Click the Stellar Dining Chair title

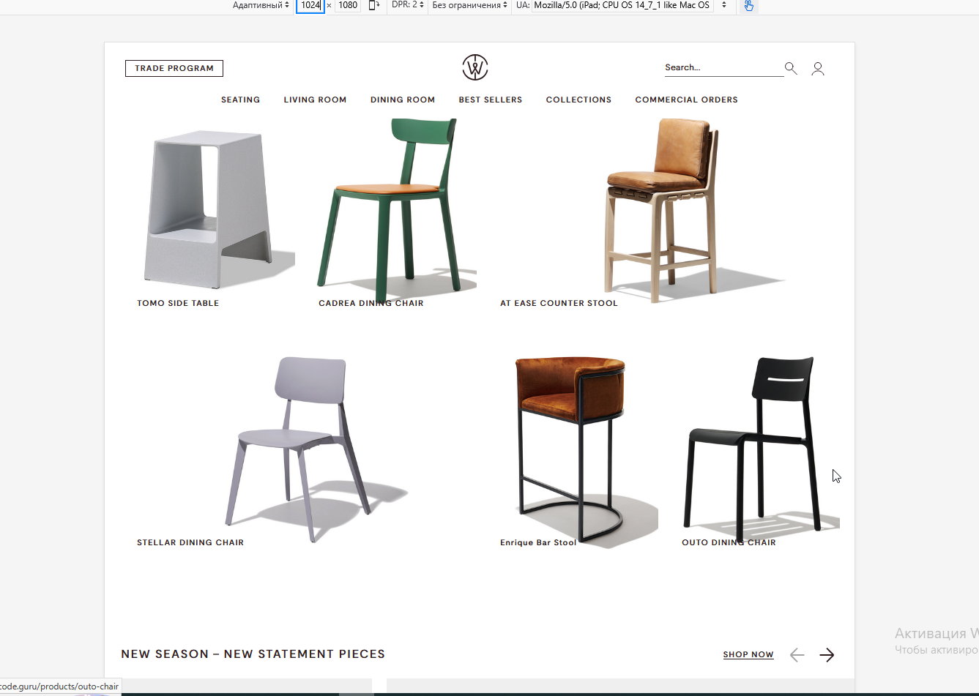[x=190, y=542]
